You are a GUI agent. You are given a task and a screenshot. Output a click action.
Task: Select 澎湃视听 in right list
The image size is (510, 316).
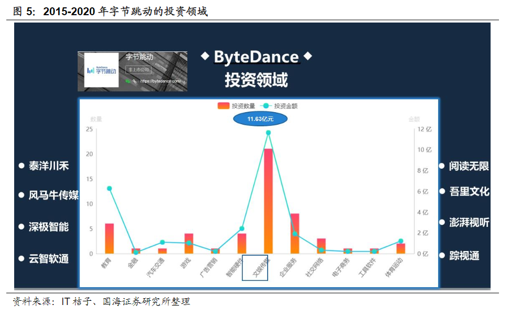pos(469,223)
